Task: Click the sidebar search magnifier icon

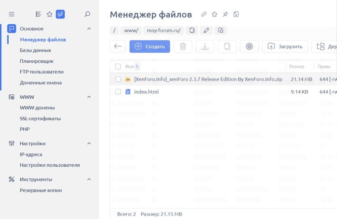Action: (x=87, y=14)
